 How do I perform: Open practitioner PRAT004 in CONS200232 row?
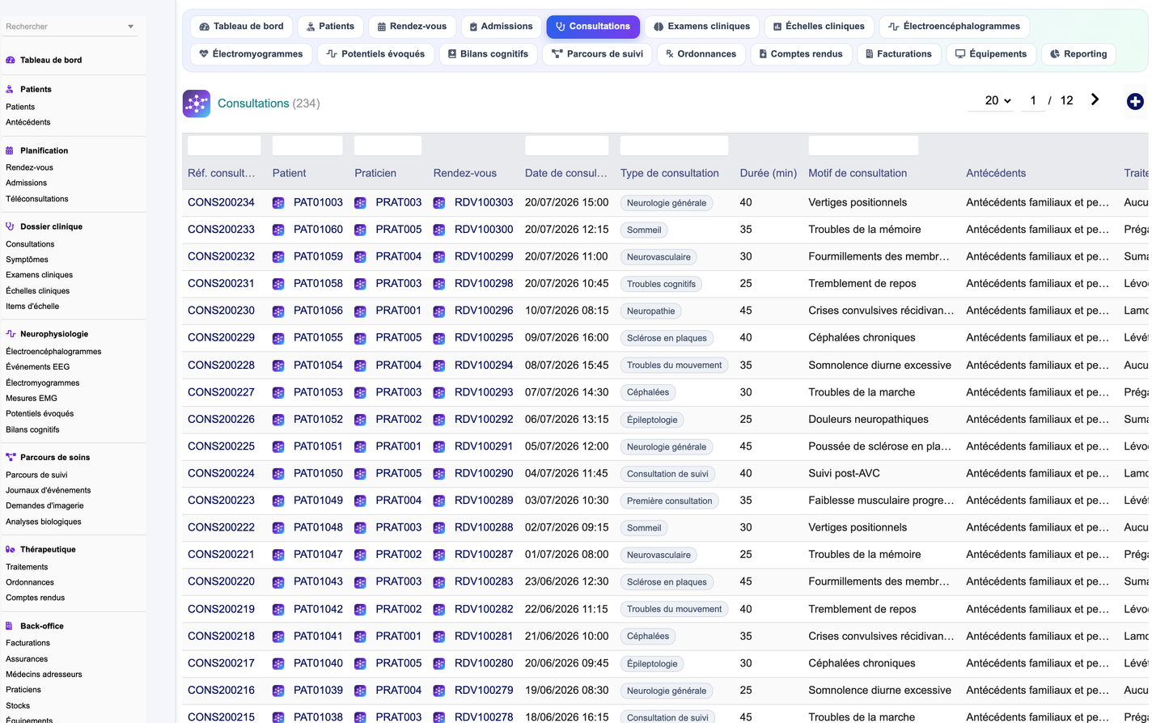tap(398, 256)
